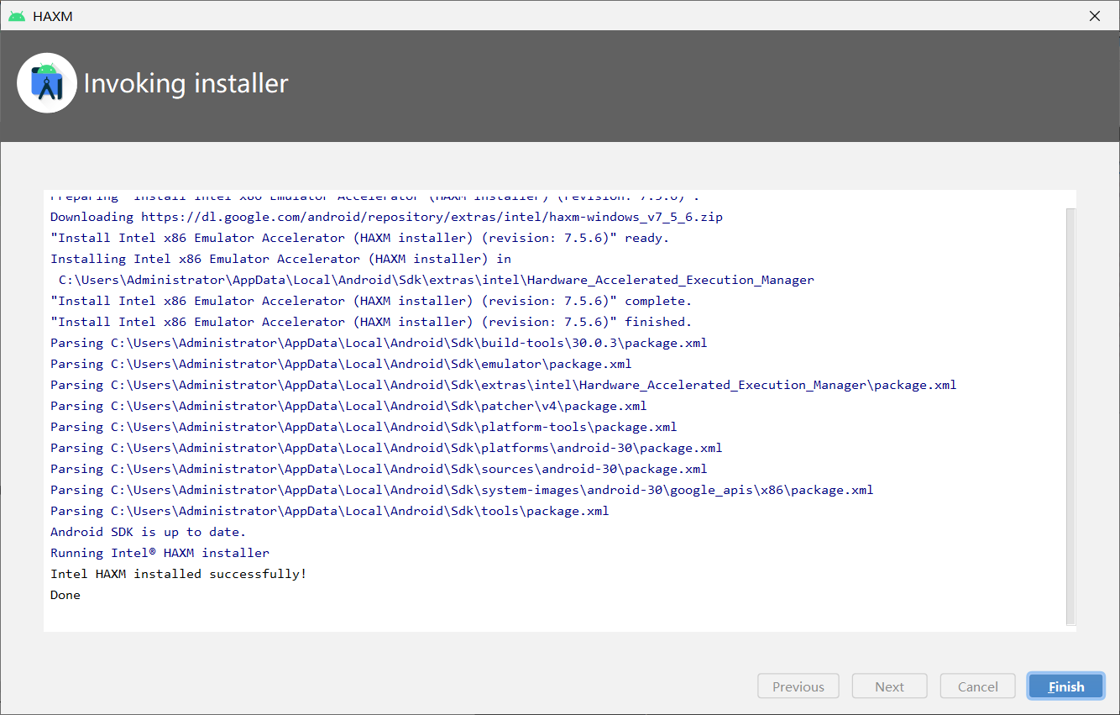Image resolution: width=1120 pixels, height=715 pixels.
Task: Click the HAXM title bar text
Action: (53, 16)
